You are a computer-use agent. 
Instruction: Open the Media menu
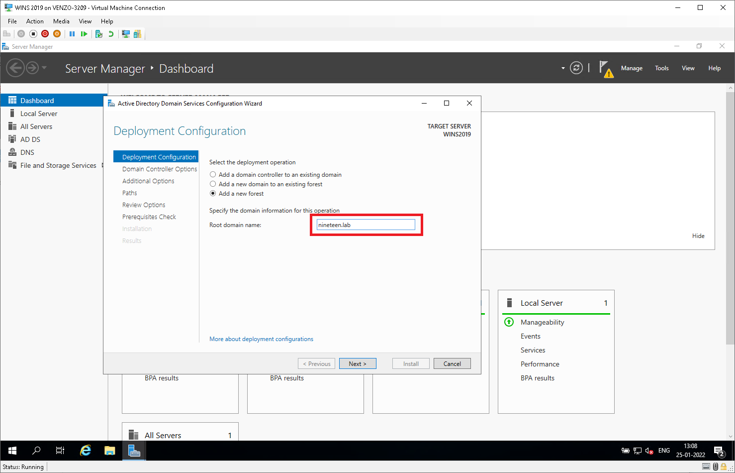pyautogui.click(x=61, y=21)
